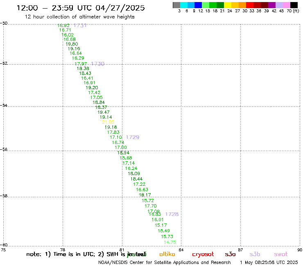This screenshot has height=266, width=303.
Task: Select the 17.22 wave height reading
Action: pos(139,184)
